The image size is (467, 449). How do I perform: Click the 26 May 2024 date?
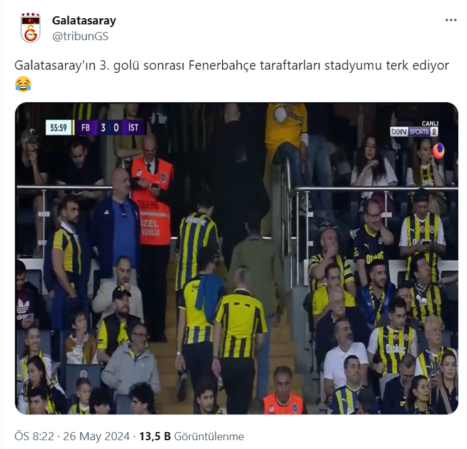tap(96, 436)
